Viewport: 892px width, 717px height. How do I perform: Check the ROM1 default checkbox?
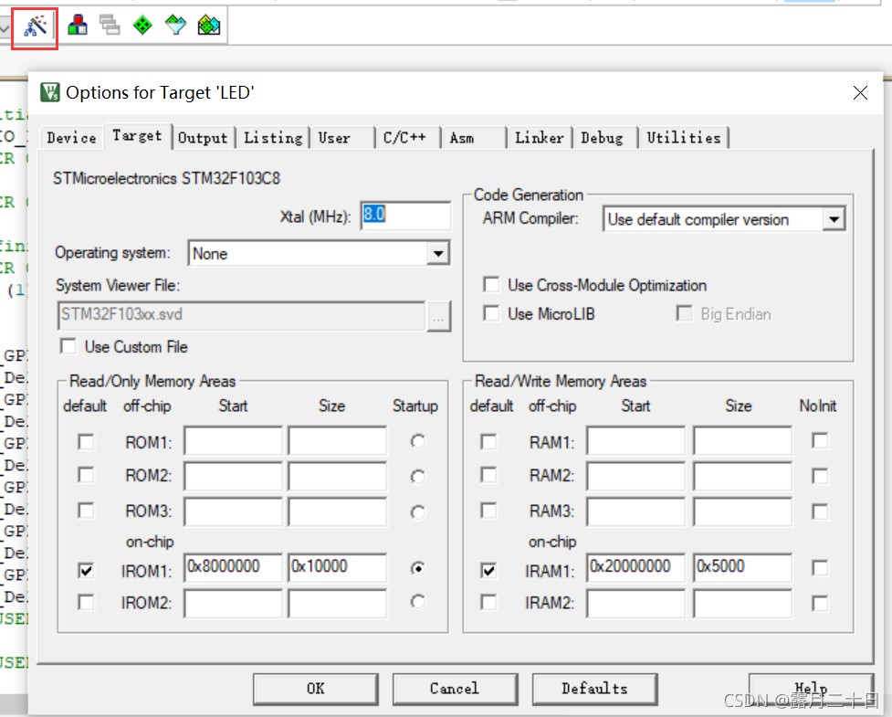click(x=86, y=442)
